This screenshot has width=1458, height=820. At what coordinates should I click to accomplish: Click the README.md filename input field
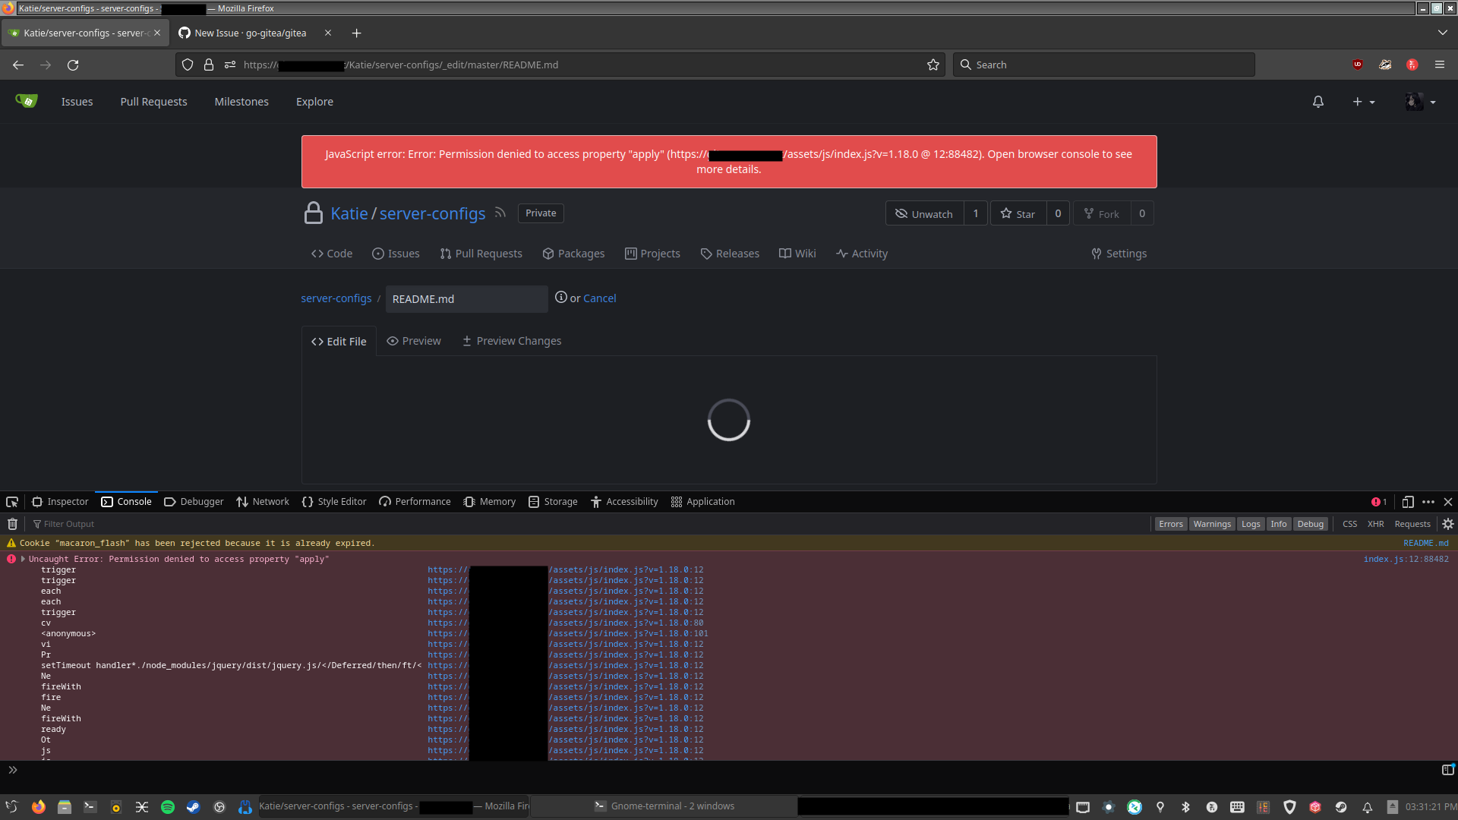click(465, 299)
